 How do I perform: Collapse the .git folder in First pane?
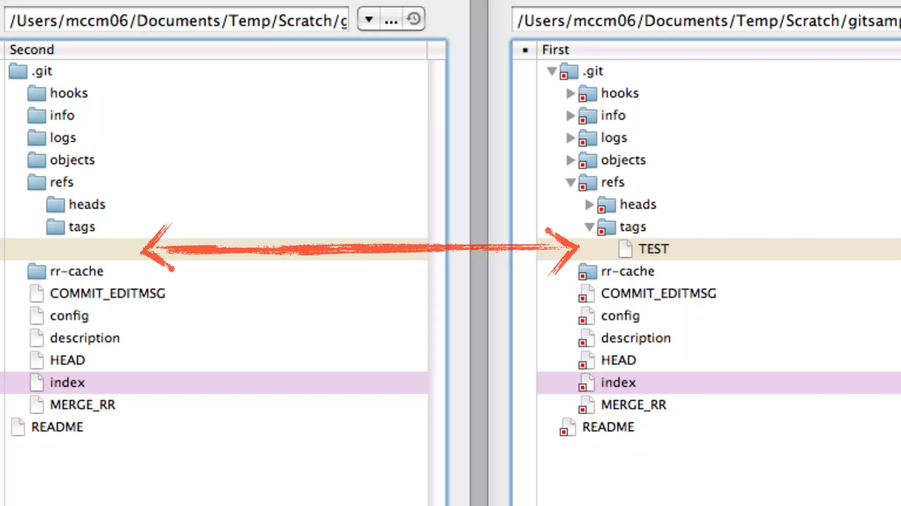coord(552,71)
